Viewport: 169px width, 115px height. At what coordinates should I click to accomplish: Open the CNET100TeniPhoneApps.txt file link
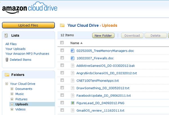(x=98, y=81)
